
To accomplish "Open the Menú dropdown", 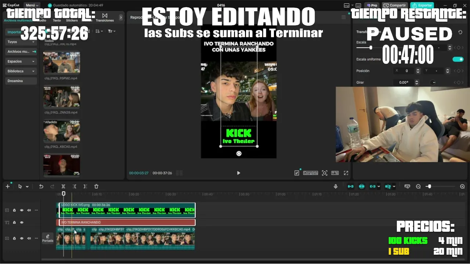I will coord(32,5).
